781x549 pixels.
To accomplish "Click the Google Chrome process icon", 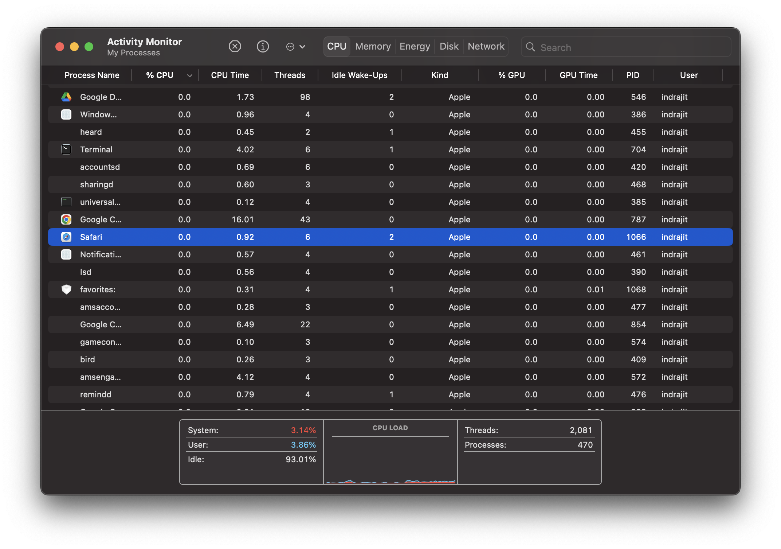I will (x=66, y=219).
